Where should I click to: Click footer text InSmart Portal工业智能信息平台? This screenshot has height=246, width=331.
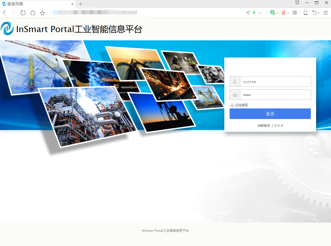[x=165, y=231]
